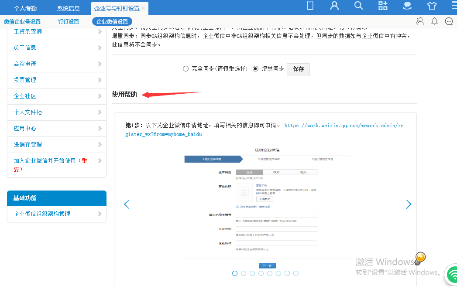The height and width of the screenshot is (286, 457).
Task: Click the contacts people icon
Action: (420, 21)
